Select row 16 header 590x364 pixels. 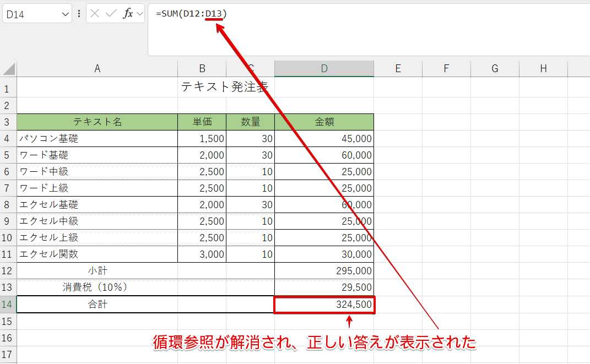(8, 338)
